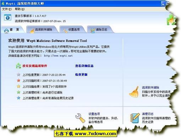
Task: Click the green puzzle icon beside scan status
Action: click(x=18, y=66)
